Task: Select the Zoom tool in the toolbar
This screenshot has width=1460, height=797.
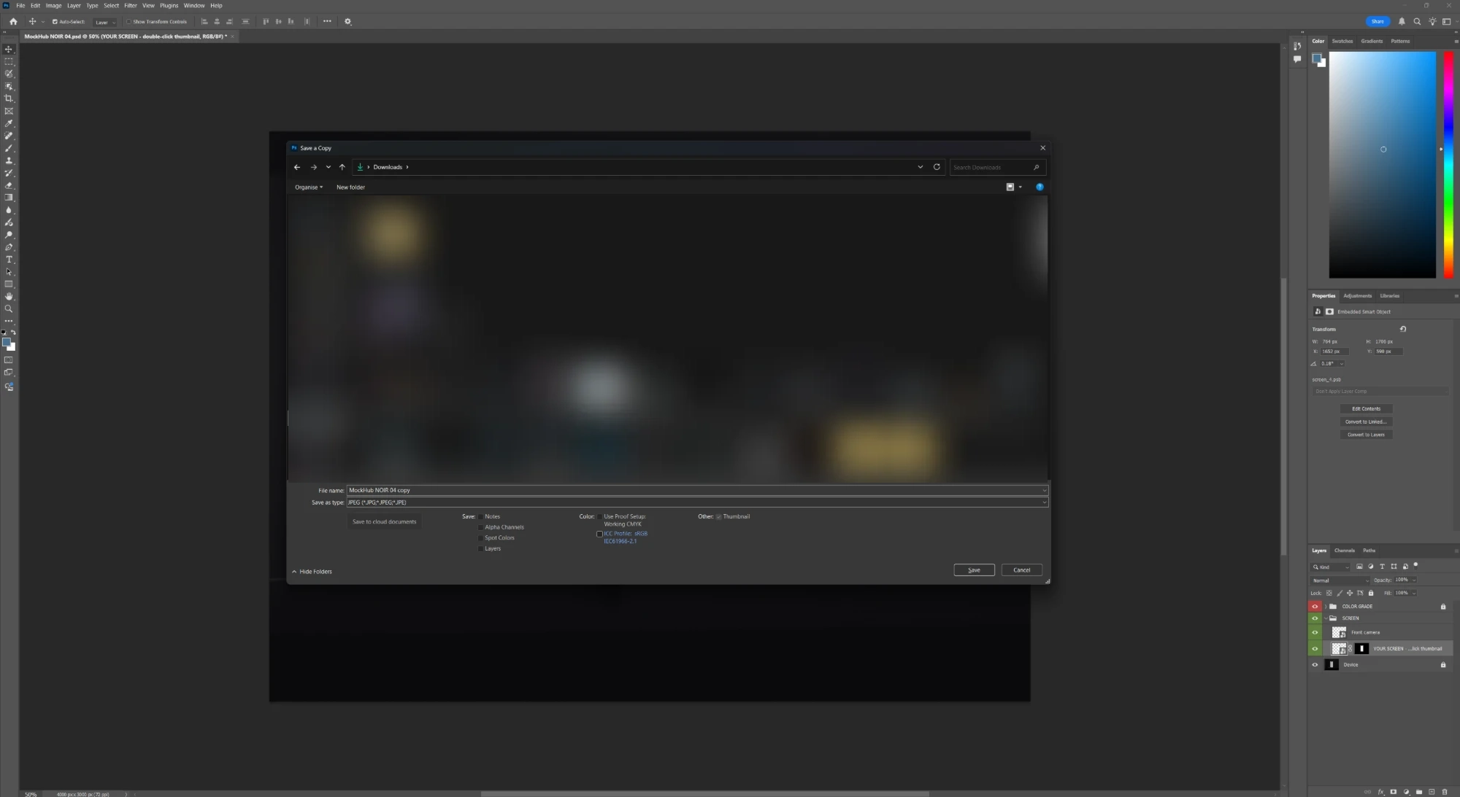Action: click(9, 308)
